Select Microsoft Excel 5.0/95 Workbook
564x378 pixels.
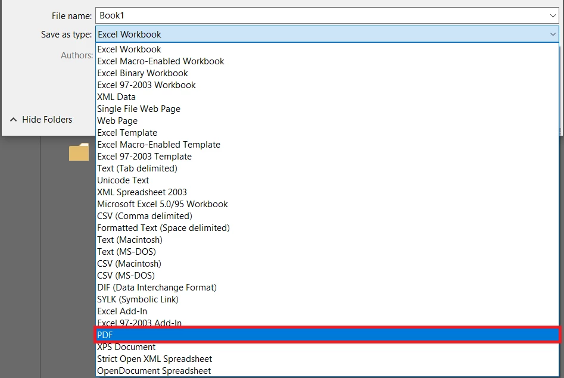328,204
